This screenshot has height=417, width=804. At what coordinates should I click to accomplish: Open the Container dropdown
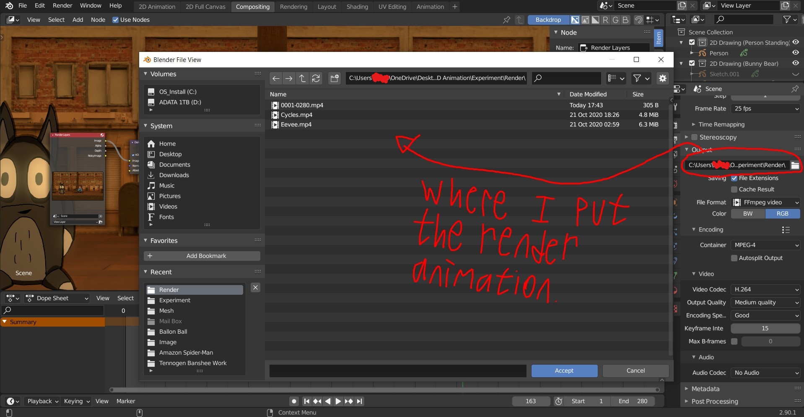pyautogui.click(x=765, y=245)
